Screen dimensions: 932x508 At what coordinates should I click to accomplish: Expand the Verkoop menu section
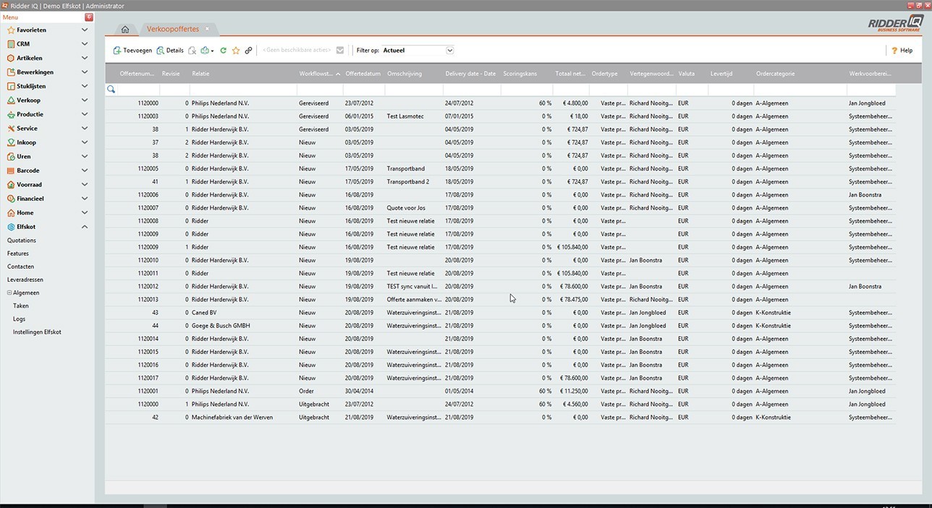tap(84, 100)
